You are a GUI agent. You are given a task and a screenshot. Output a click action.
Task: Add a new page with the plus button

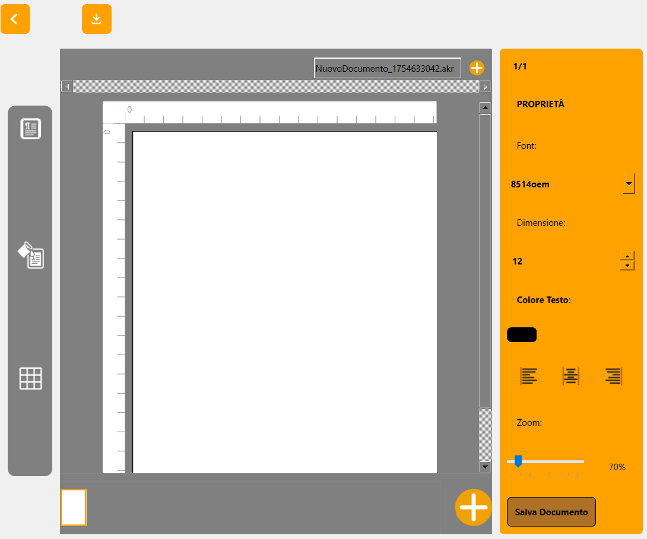[x=473, y=508]
